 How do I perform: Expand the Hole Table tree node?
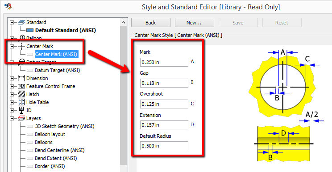coord(12,102)
